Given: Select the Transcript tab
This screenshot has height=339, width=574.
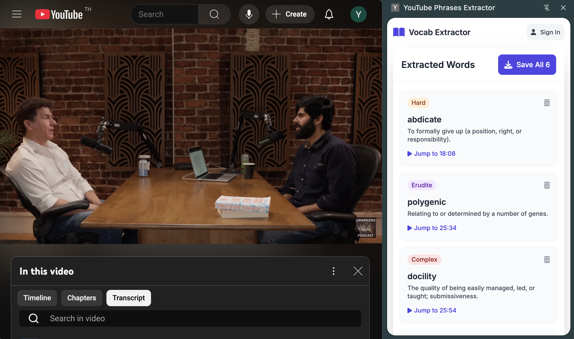Looking at the screenshot, I should pyautogui.click(x=129, y=298).
